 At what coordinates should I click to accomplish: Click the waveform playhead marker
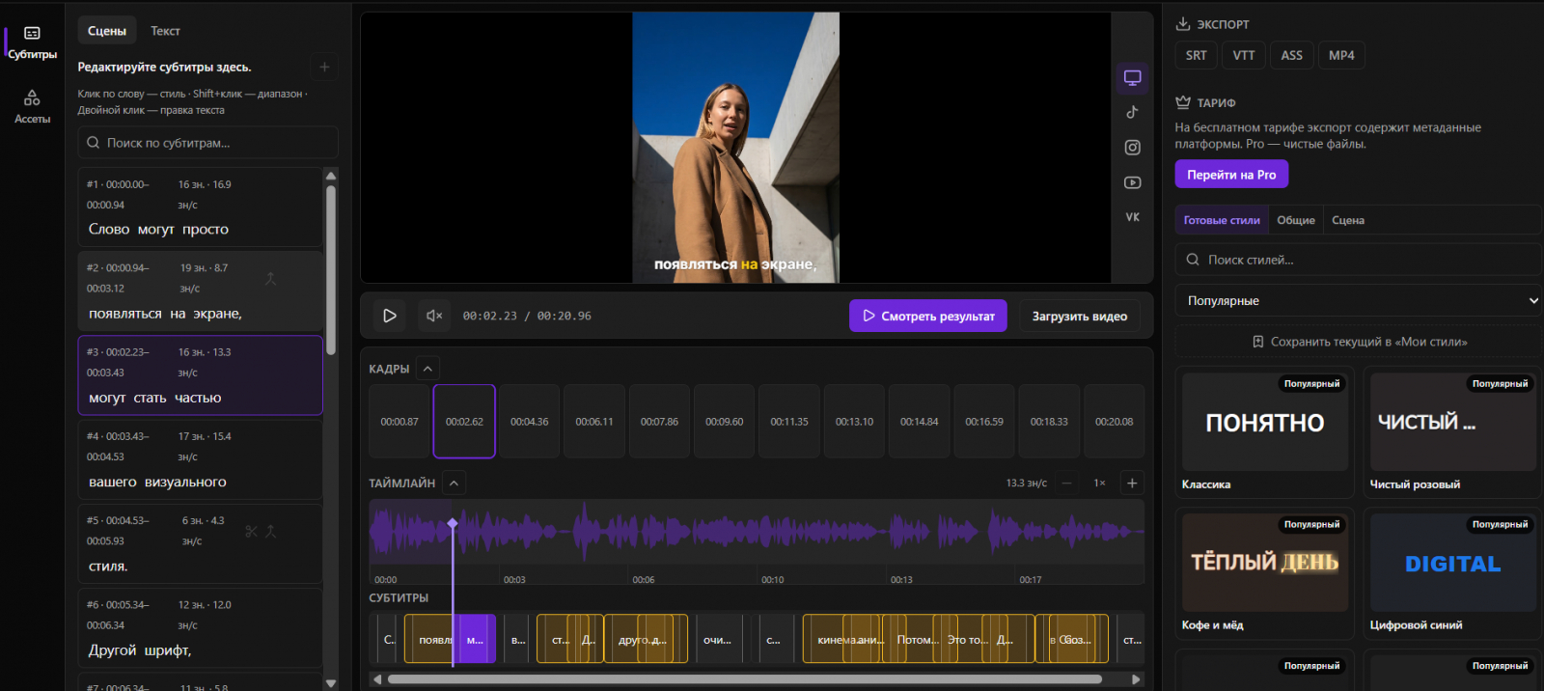(x=453, y=523)
